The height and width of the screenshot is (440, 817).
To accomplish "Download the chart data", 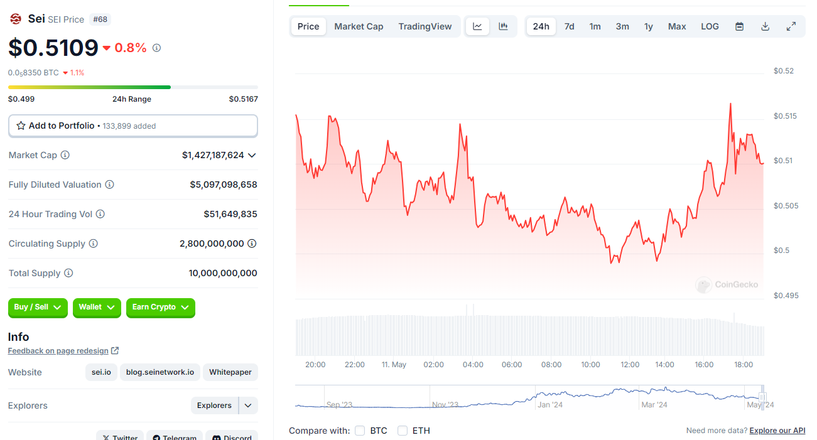I will (x=765, y=26).
